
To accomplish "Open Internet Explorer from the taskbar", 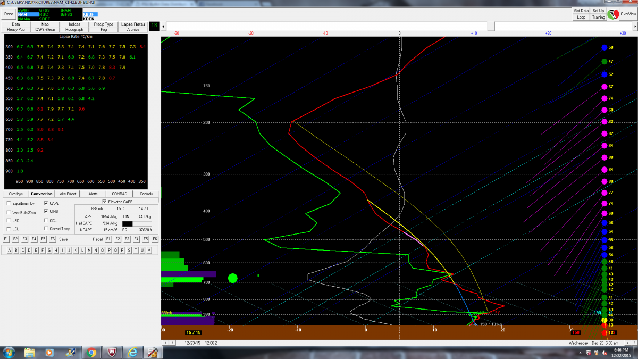I will pos(133,352).
